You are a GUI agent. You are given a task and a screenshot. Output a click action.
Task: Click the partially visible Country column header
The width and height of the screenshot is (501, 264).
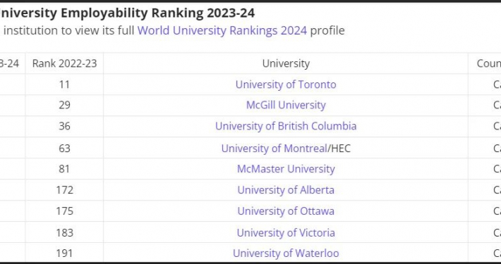[485, 63]
